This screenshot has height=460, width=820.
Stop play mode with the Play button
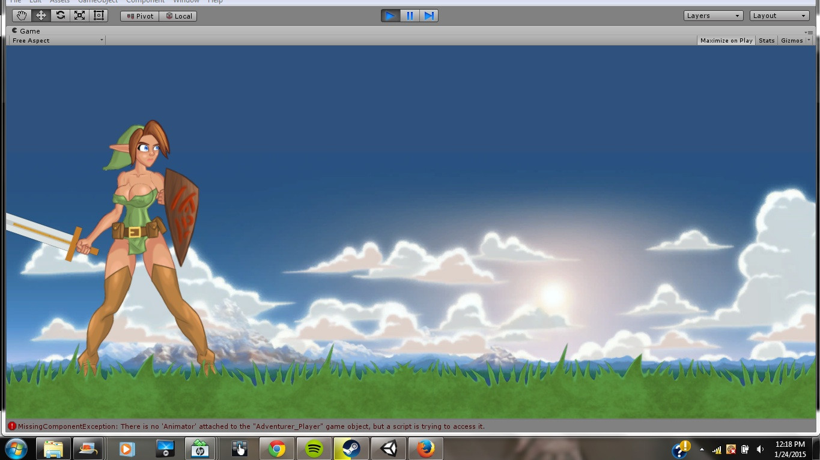[x=390, y=16]
